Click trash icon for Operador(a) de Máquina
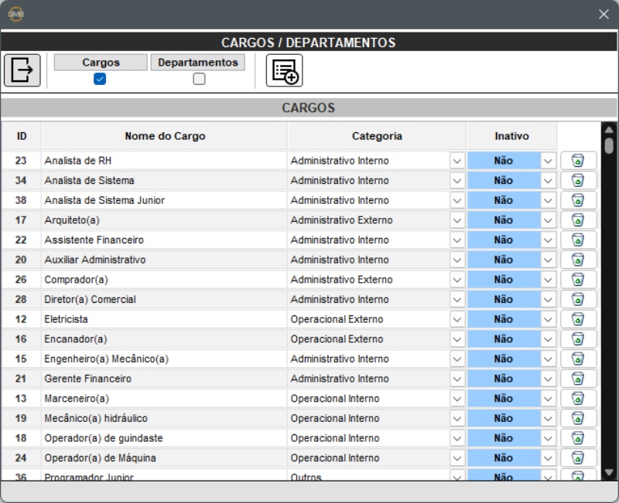 578,458
